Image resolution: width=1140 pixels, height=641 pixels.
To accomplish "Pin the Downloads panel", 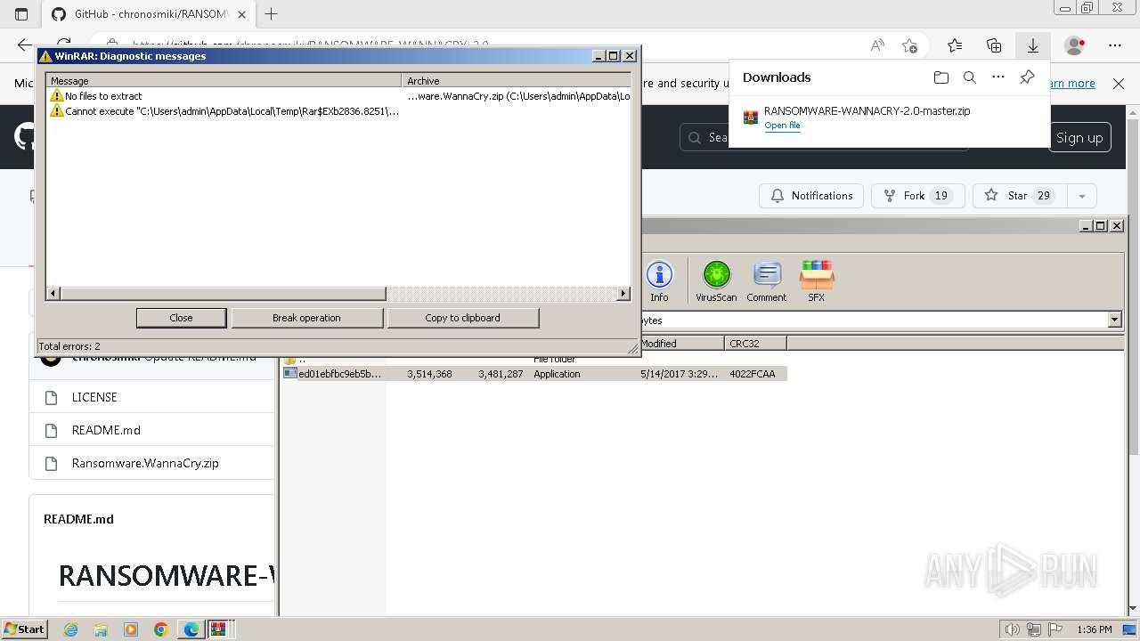I will coord(1027,77).
